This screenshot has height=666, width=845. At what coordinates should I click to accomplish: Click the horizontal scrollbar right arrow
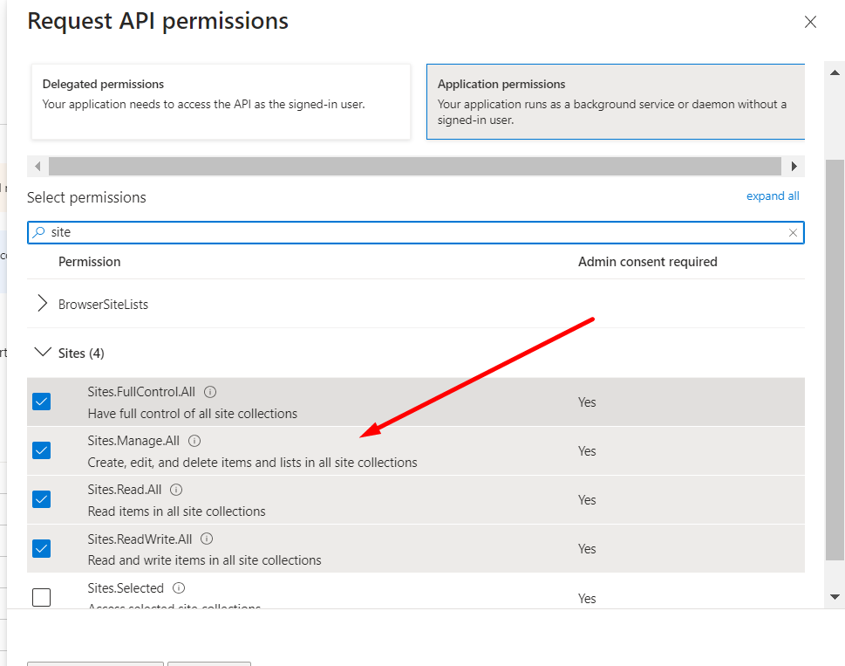click(x=794, y=166)
